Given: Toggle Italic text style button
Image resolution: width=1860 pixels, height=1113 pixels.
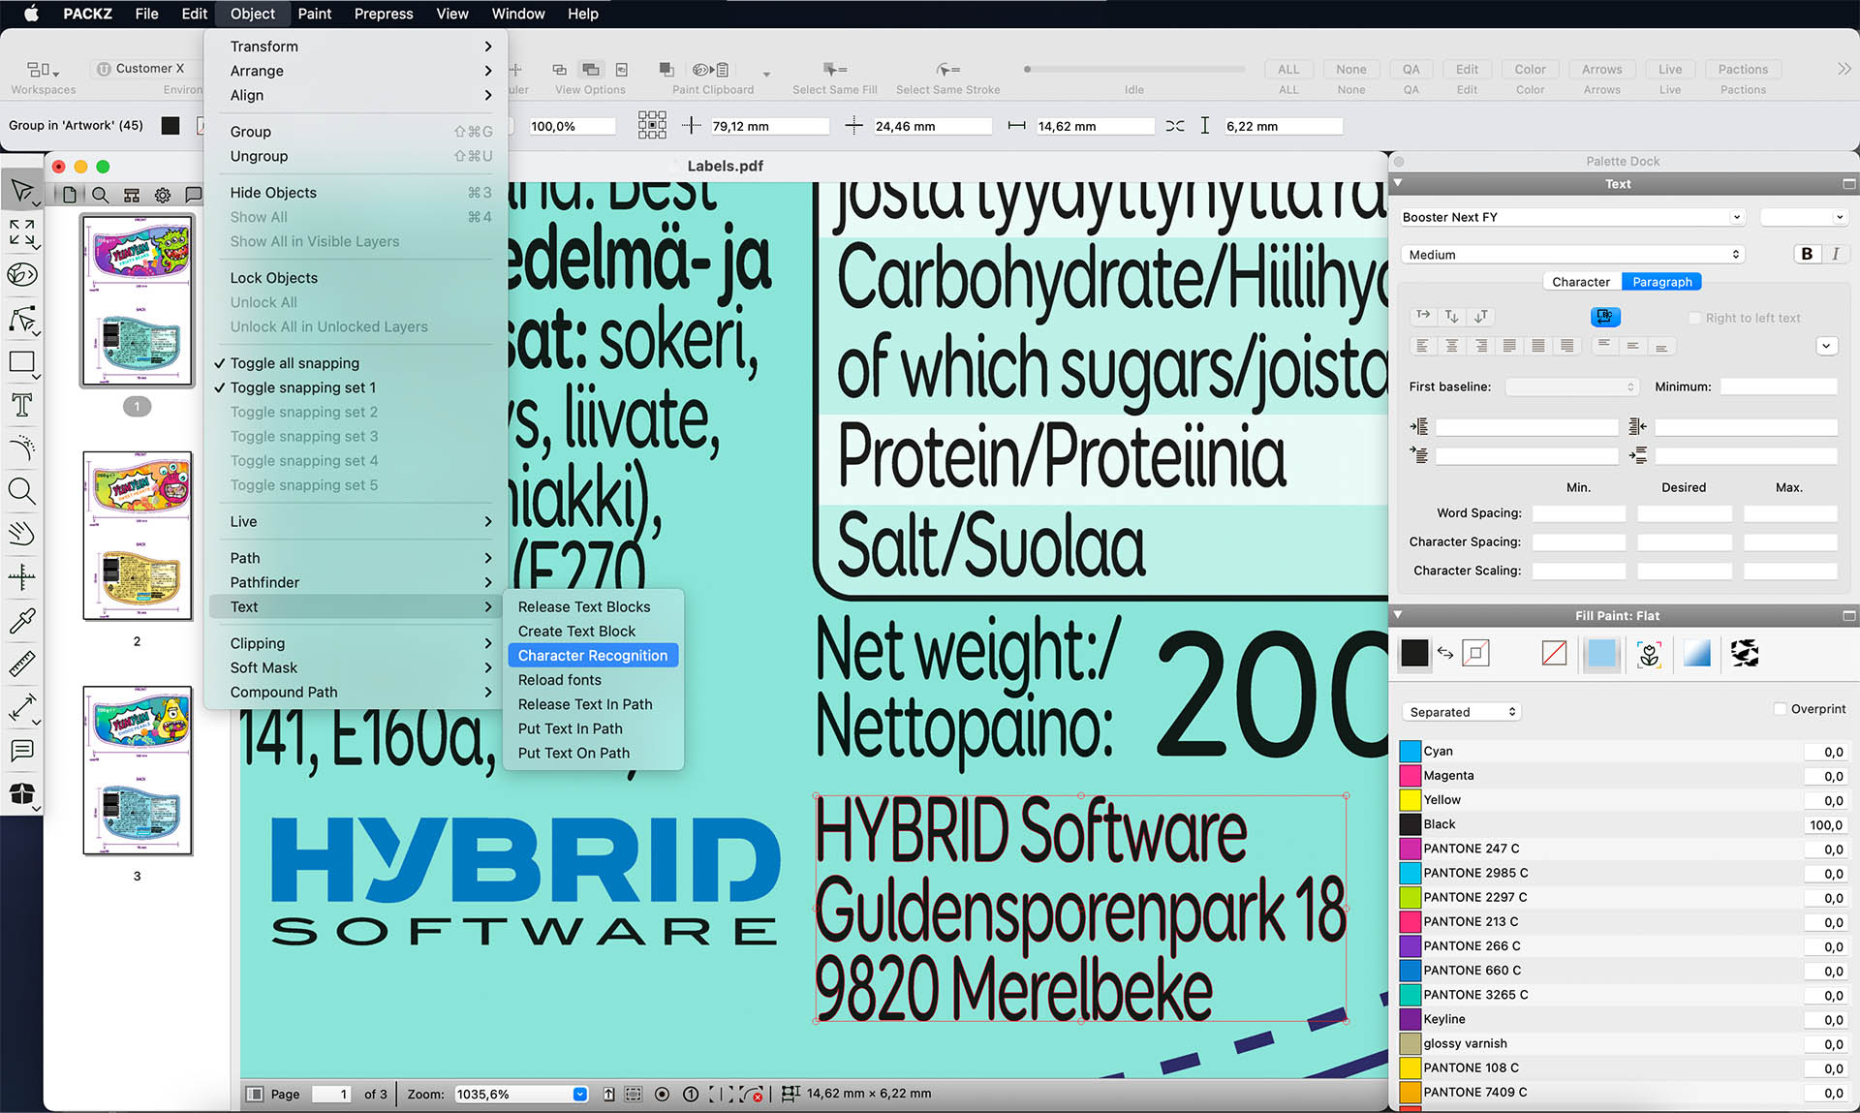Looking at the screenshot, I should click(1835, 254).
